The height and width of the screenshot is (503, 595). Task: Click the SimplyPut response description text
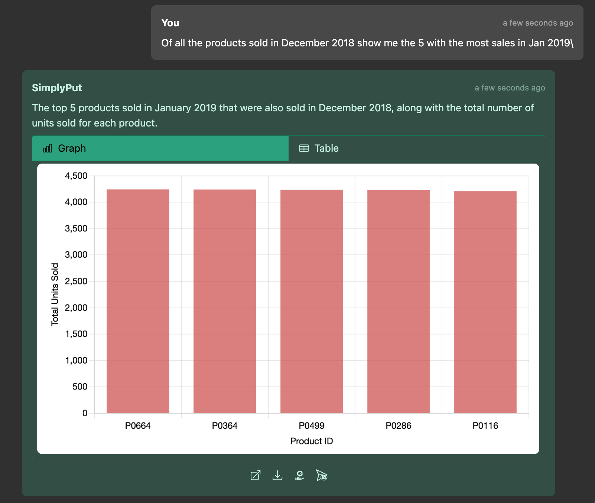(x=283, y=115)
